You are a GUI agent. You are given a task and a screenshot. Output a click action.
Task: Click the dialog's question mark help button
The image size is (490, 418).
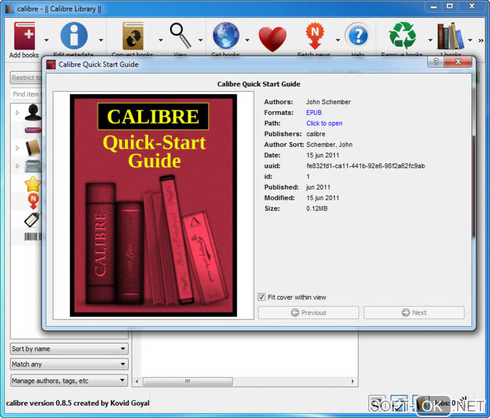(436, 62)
